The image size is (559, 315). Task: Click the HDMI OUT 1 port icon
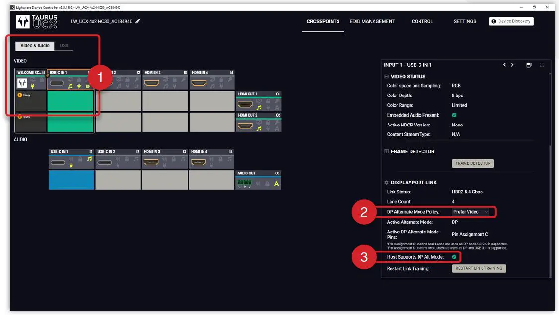tap(245, 104)
